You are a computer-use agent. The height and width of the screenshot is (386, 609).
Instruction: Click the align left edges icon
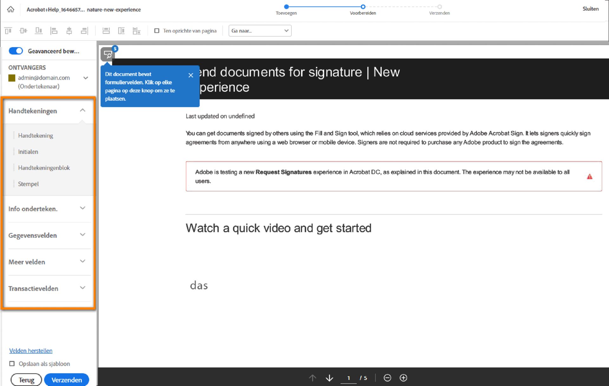click(54, 31)
